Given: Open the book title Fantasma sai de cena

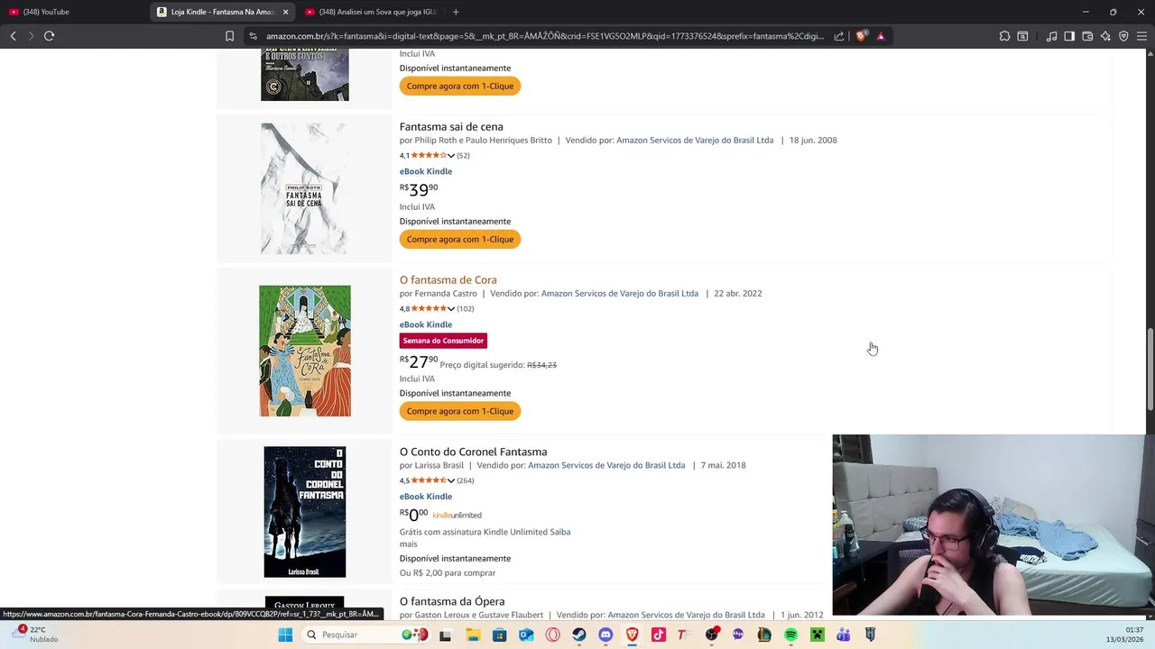Looking at the screenshot, I should pos(451,126).
